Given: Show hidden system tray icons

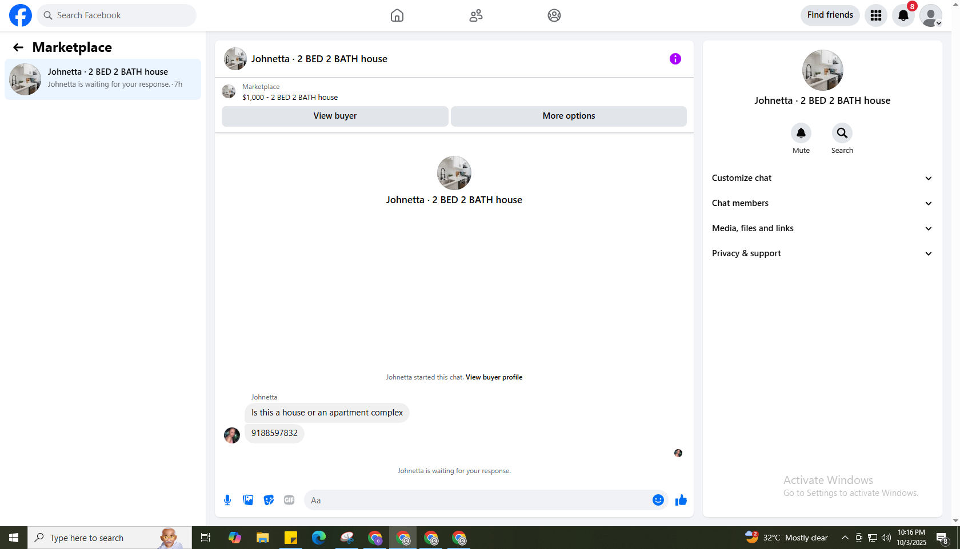Looking at the screenshot, I should click(845, 538).
